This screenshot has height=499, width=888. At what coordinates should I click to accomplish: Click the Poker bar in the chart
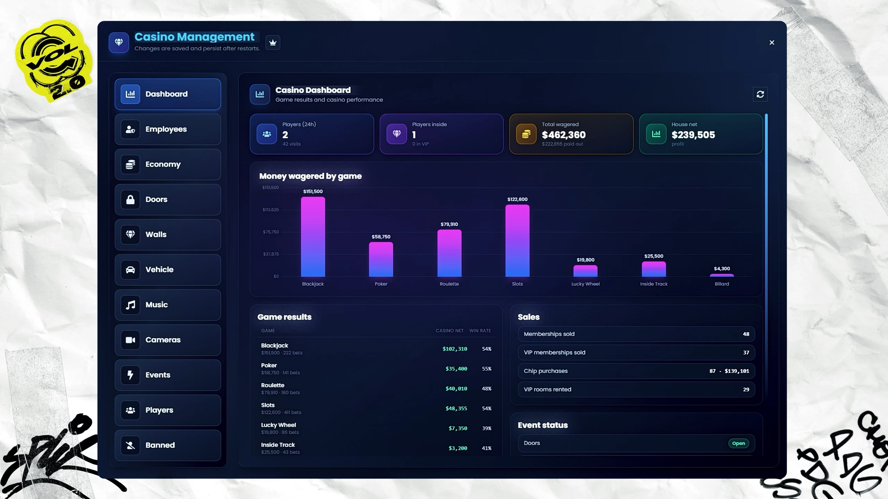tap(381, 259)
